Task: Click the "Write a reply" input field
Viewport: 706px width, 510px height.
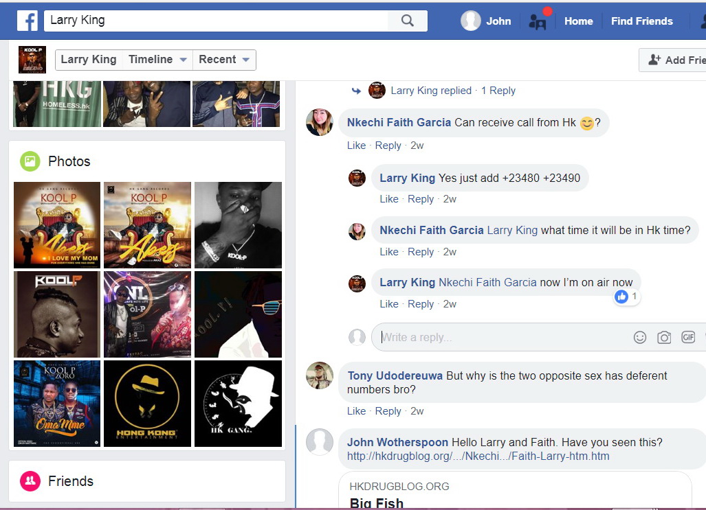Action: (502, 337)
